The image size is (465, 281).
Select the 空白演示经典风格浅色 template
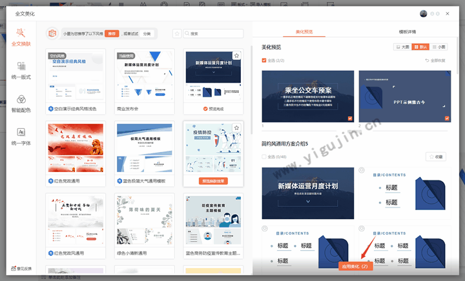point(76,82)
